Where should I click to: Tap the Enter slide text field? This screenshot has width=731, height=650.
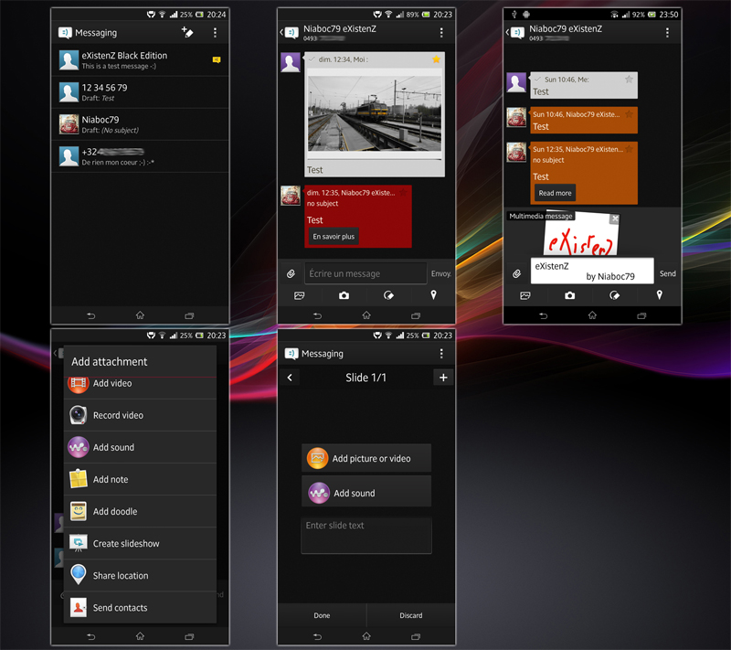click(x=366, y=536)
